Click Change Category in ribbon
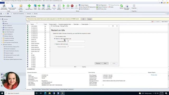The height and width of the screenshot is (95, 169). click(84, 5)
